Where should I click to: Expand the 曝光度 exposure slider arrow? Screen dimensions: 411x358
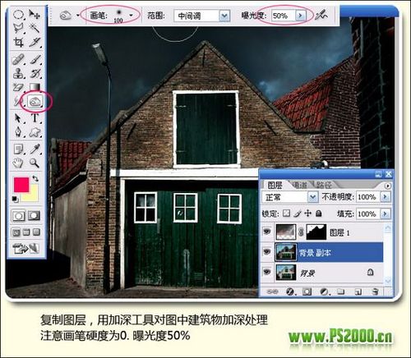[x=301, y=16]
